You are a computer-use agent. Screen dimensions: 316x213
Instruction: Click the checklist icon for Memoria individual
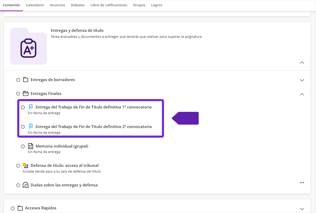click(31, 146)
